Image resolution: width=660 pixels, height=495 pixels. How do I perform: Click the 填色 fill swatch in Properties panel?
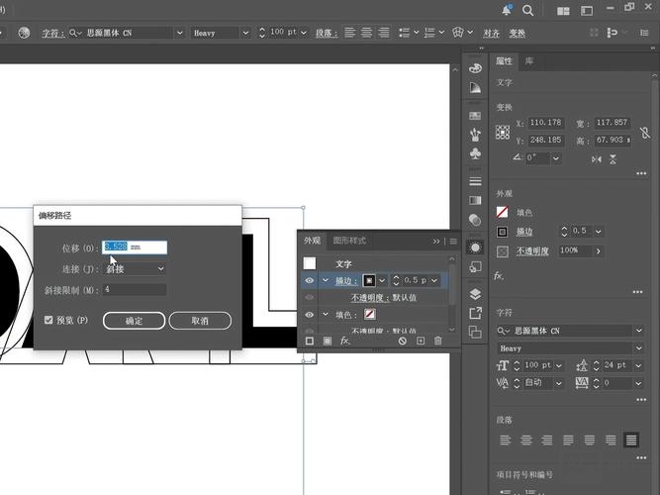click(x=503, y=213)
